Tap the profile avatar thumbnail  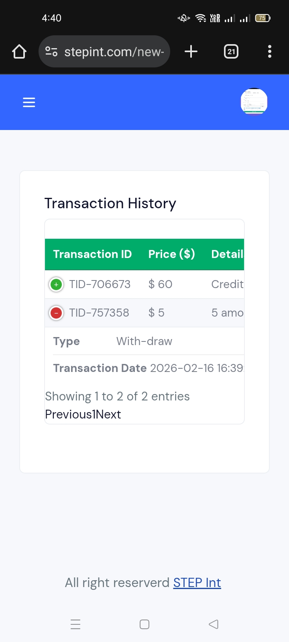pos(254,101)
